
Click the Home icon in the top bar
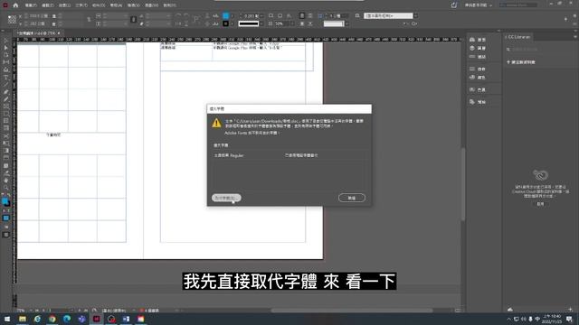(15, 5)
